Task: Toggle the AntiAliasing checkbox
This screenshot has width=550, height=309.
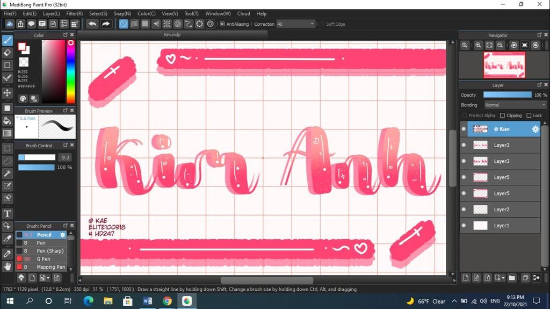Action: [x=222, y=24]
